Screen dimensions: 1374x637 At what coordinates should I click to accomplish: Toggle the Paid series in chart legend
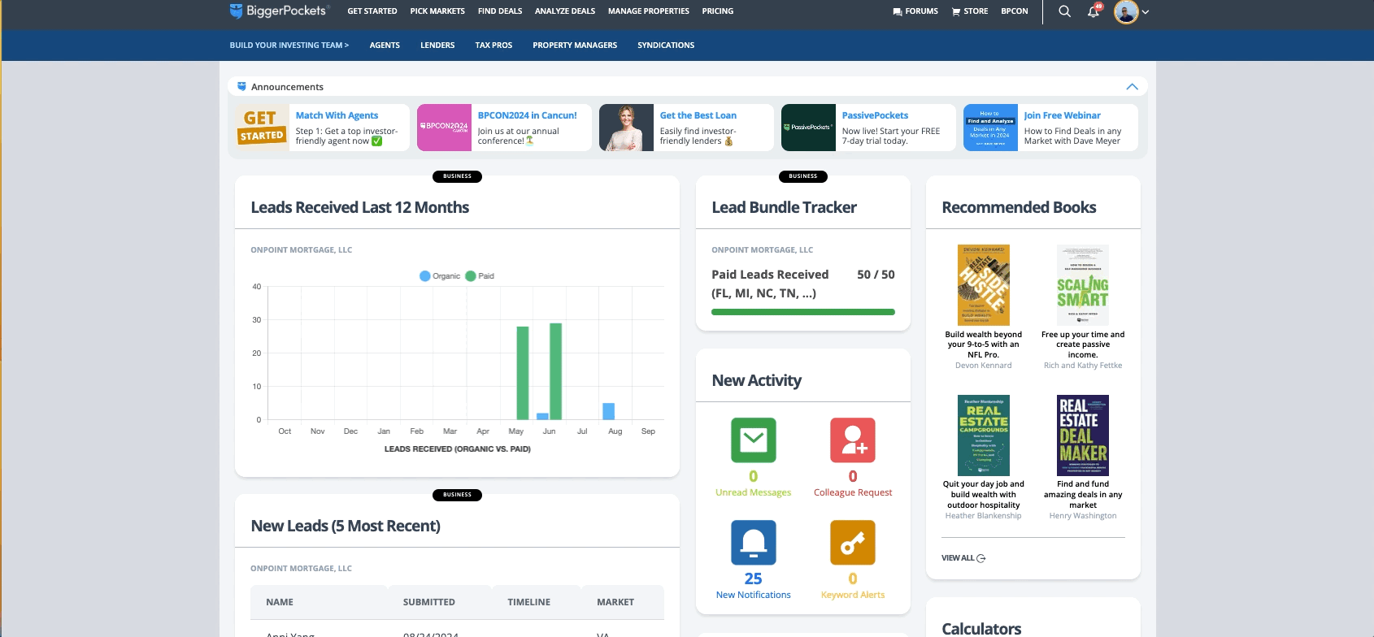pyautogui.click(x=480, y=276)
